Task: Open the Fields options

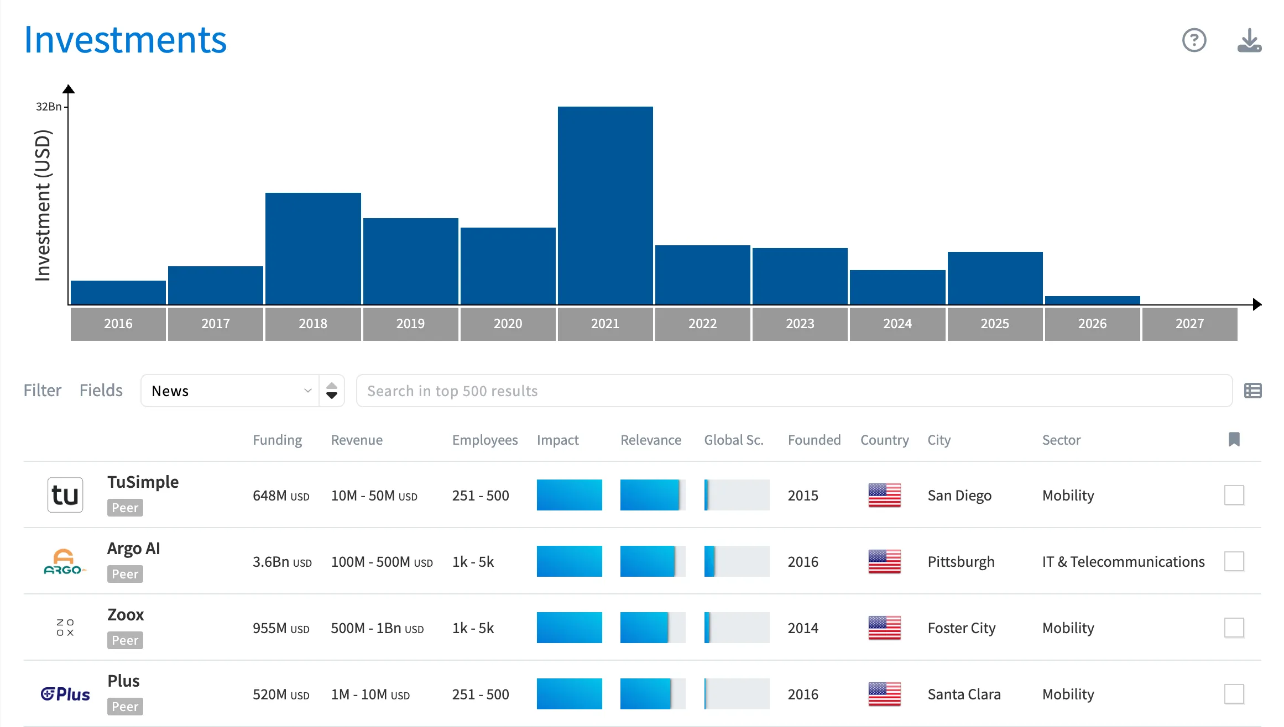Action: point(101,391)
